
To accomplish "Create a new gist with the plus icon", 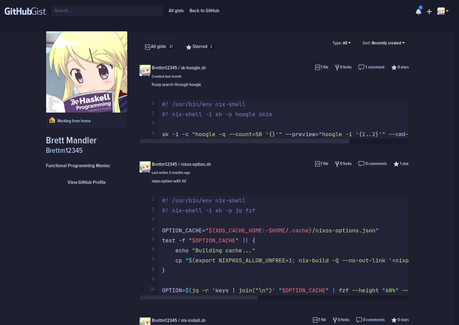I will click(429, 11).
